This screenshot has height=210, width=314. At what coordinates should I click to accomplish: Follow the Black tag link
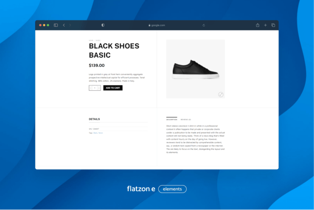pyautogui.click(x=95, y=133)
